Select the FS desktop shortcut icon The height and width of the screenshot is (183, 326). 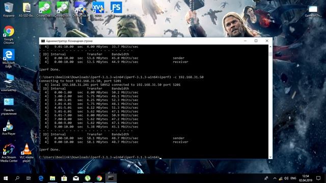pyautogui.click(x=116, y=9)
